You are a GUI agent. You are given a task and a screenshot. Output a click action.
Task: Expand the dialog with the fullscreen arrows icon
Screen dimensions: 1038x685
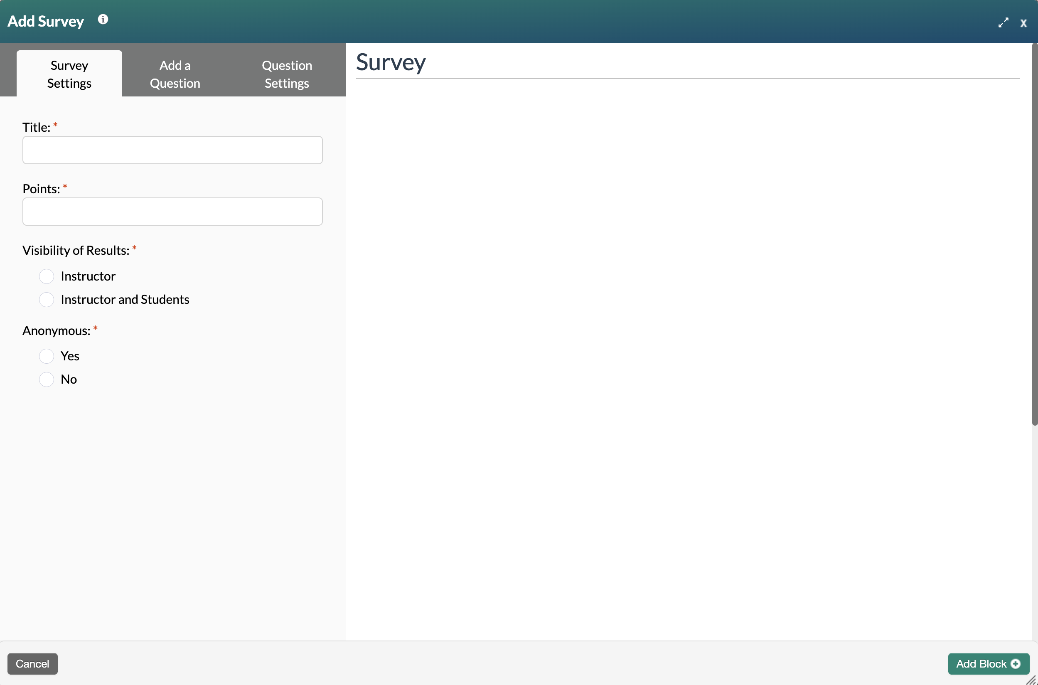[1003, 23]
